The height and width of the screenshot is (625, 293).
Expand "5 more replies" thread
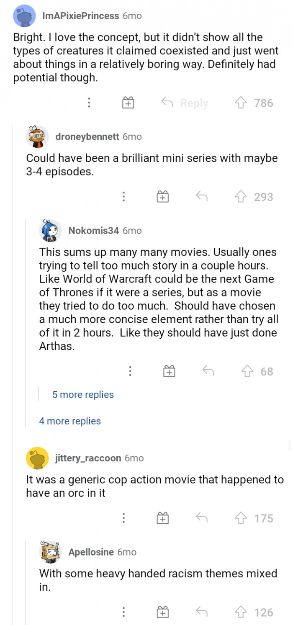click(83, 395)
